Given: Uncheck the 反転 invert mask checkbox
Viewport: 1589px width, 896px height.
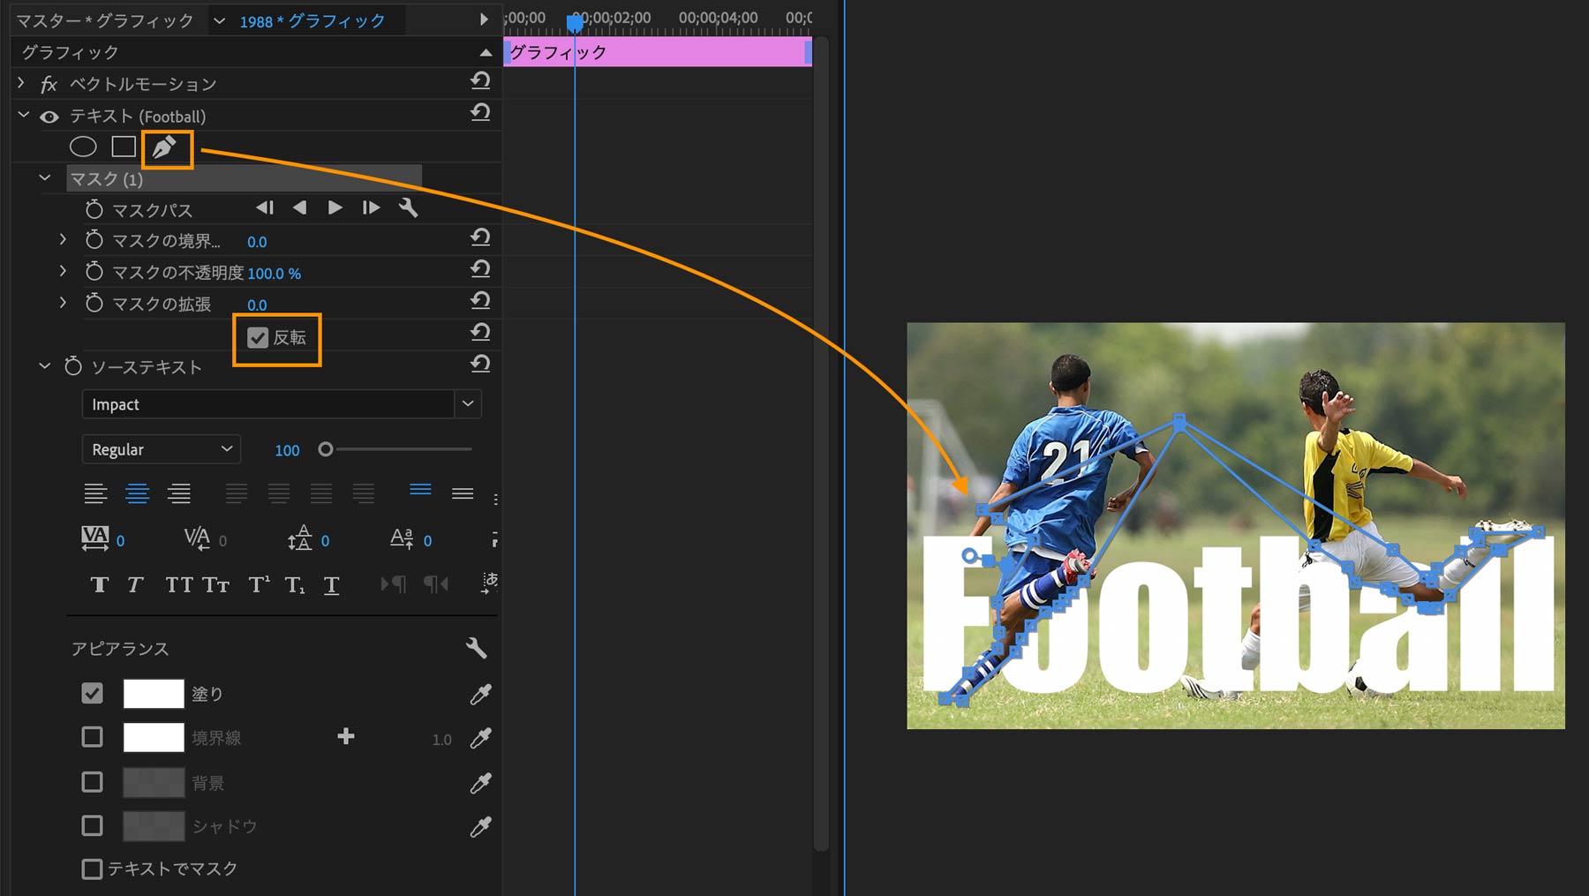Looking at the screenshot, I should 258,337.
